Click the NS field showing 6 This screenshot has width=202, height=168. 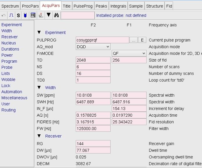[x=93, y=67]
